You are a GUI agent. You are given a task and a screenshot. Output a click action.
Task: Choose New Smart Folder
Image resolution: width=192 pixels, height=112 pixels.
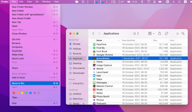[35, 18]
